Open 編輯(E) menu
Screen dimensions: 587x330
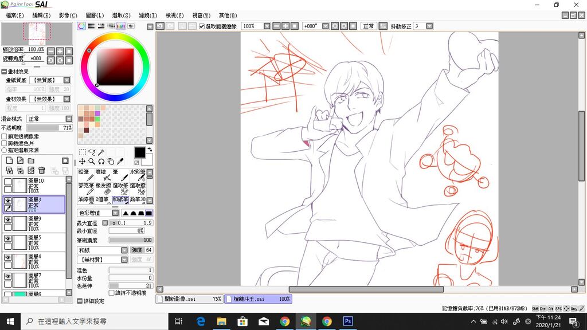pos(41,15)
